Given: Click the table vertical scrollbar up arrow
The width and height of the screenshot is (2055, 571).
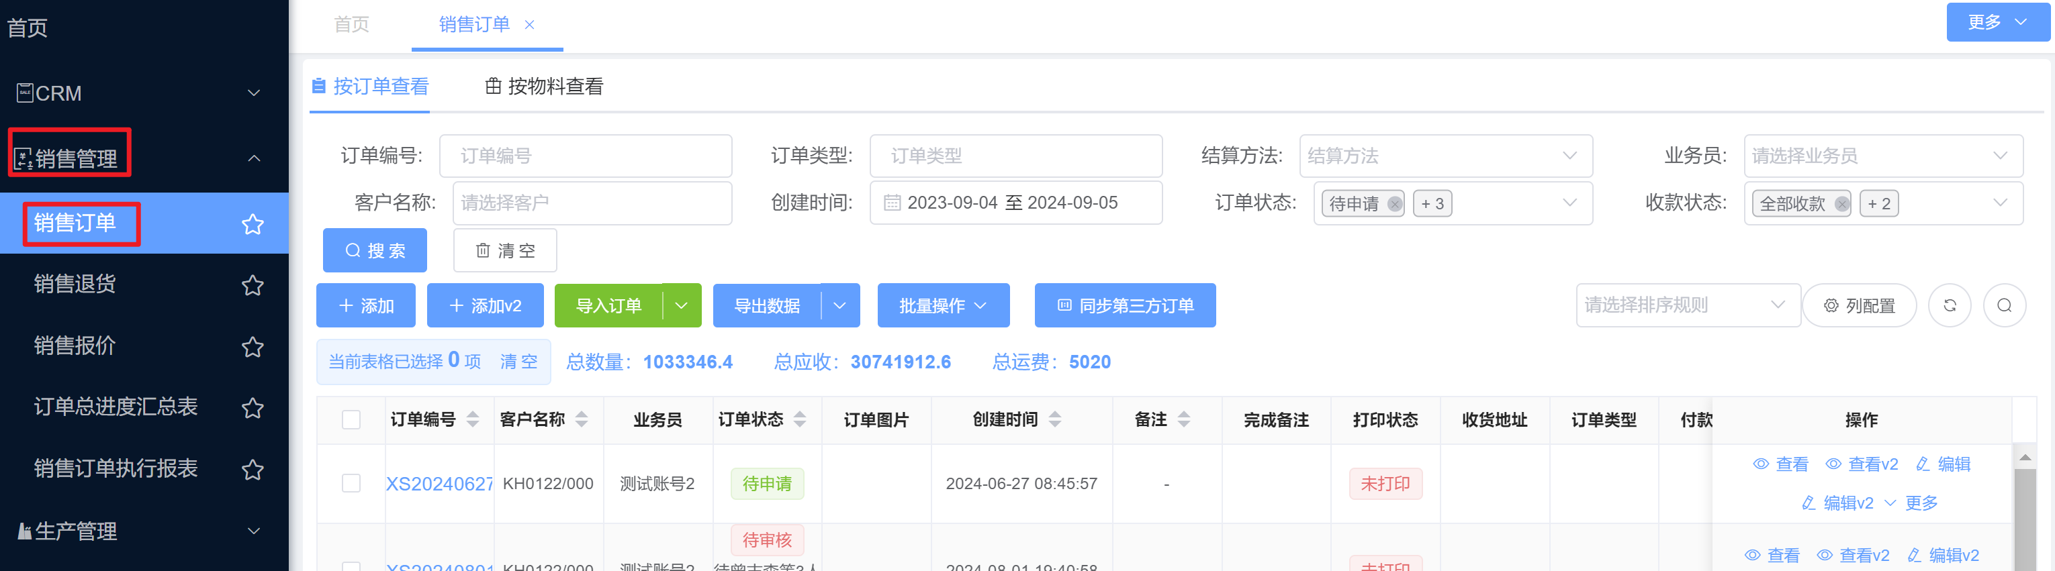Looking at the screenshot, I should [2025, 457].
